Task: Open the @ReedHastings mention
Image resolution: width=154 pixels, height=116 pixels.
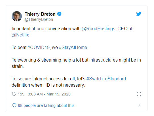Action: (98, 29)
